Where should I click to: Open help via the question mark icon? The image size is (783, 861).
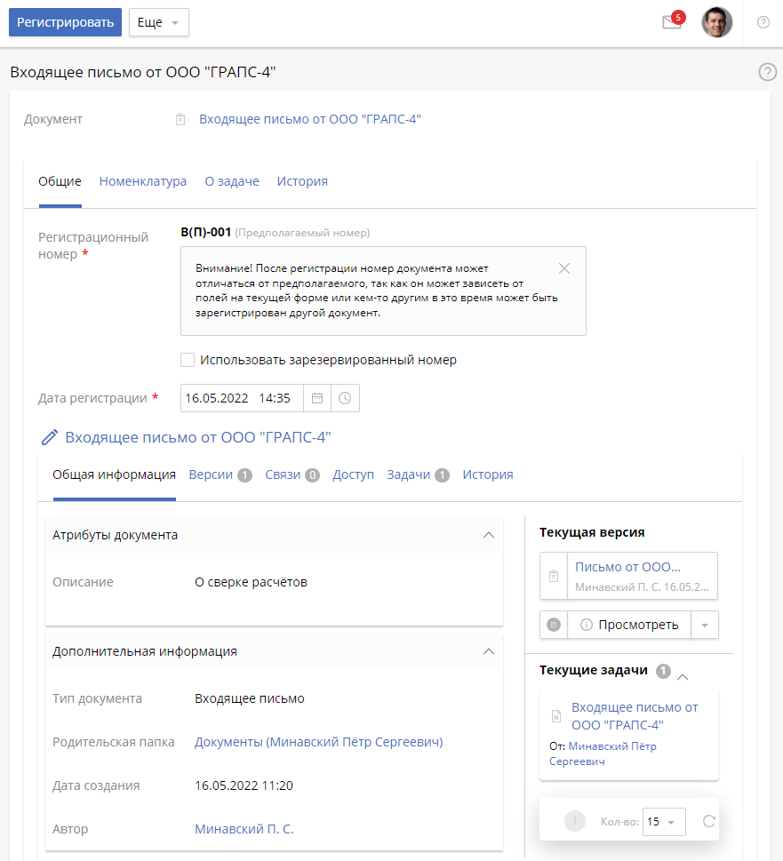(763, 22)
